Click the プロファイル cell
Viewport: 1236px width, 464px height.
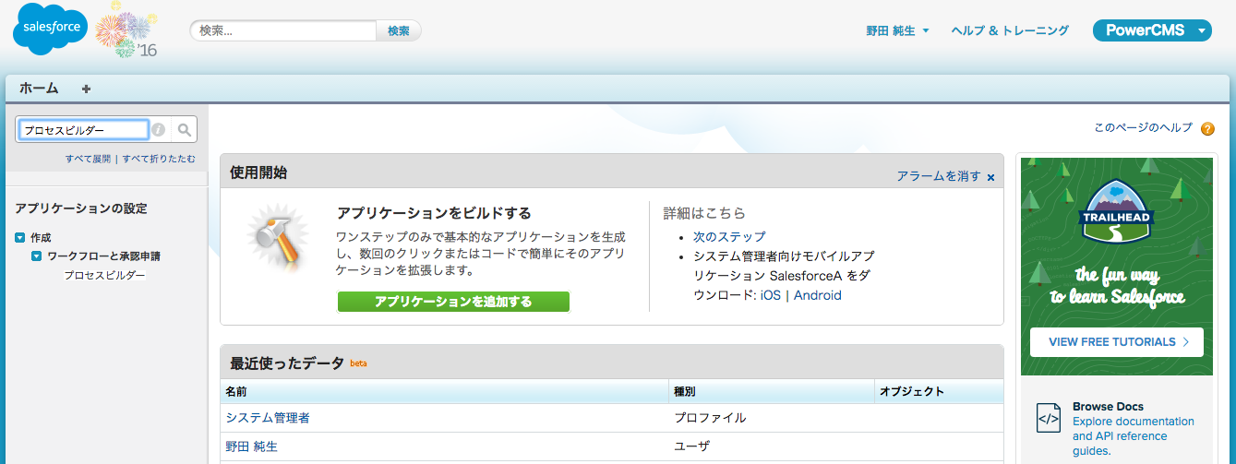(711, 418)
